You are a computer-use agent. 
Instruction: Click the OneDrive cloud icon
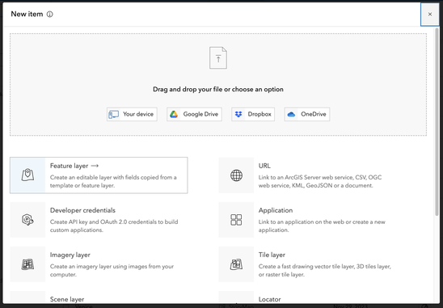click(x=291, y=115)
